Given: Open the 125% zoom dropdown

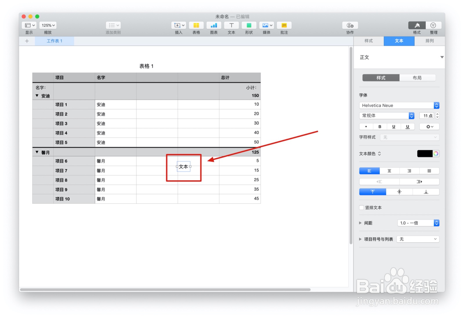Looking at the screenshot, I should pos(48,25).
